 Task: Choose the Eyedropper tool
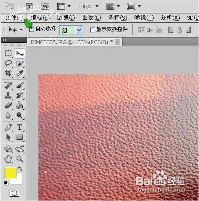point(20,73)
